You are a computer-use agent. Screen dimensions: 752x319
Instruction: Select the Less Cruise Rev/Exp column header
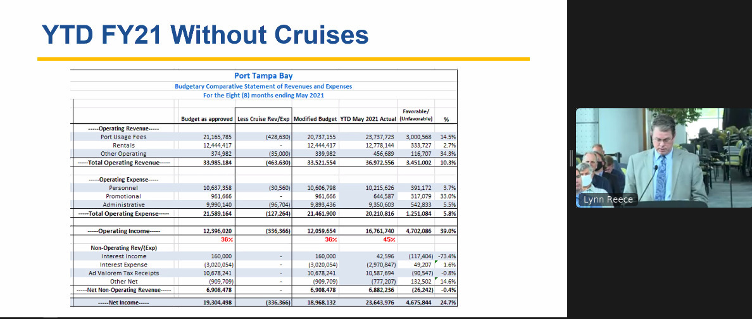[x=264, y=119]
